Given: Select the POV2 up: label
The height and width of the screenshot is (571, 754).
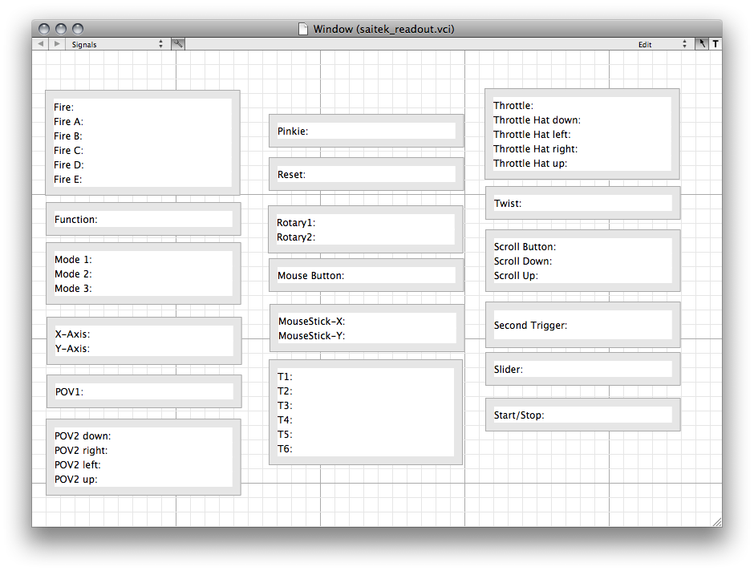Looking at the screenshot, I should (x=75, y=480).
